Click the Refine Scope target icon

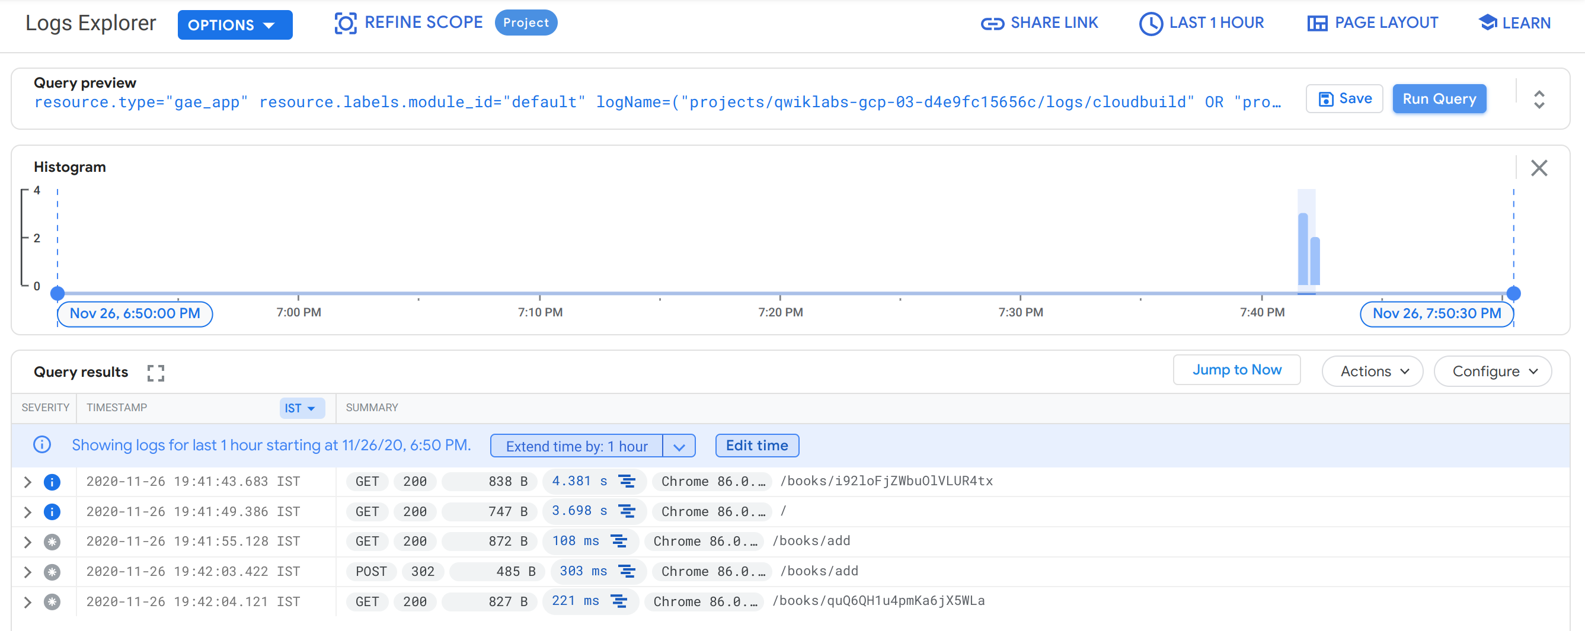tap(345, 23)
